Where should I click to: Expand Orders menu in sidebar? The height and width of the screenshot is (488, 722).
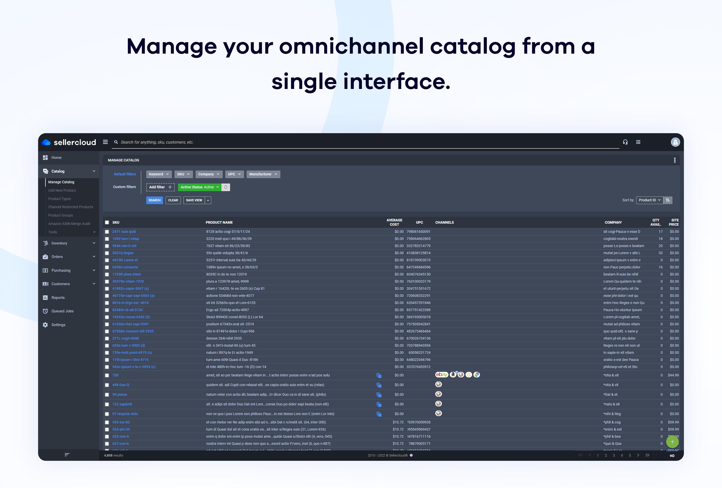(69, 257)
